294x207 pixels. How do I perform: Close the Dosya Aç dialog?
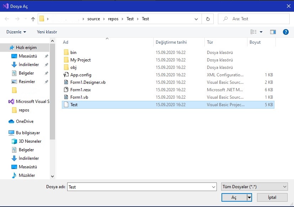point(289,6)
